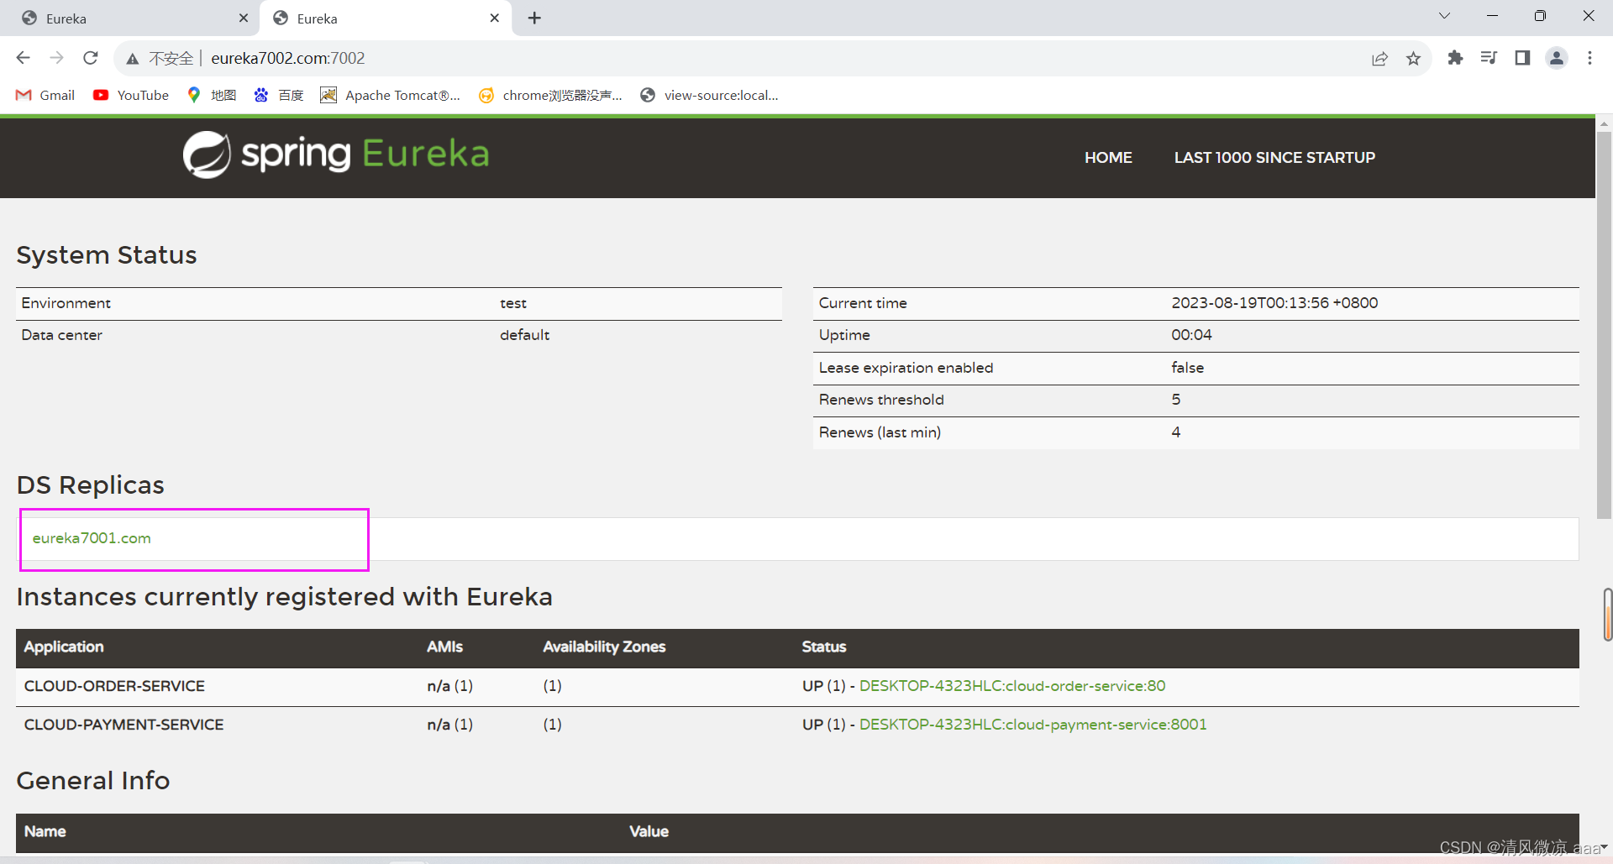Switch to the first Eureka tab
This screenshot has height=864, width=1613.
[x=130, y=18]
